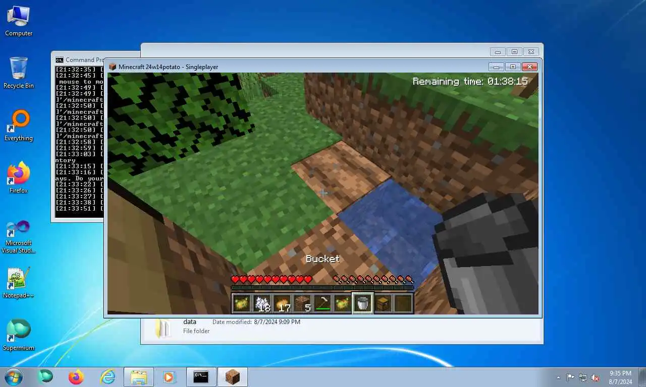Click the red hearts health bar

coord(272,280)
